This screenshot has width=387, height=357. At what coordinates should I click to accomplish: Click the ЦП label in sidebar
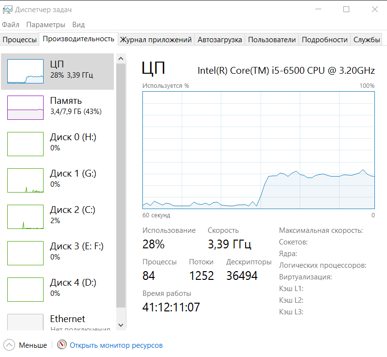pyautogui.click(x=57, y=64)
